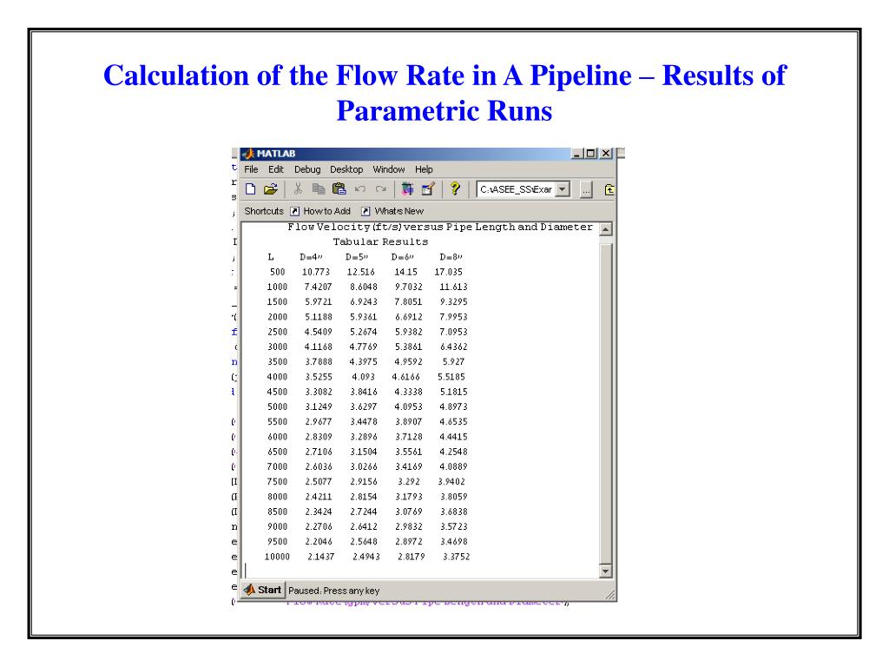Click the up-one-directory folder icon
Viewport: 889px width, 667px height.
[609, 189]
